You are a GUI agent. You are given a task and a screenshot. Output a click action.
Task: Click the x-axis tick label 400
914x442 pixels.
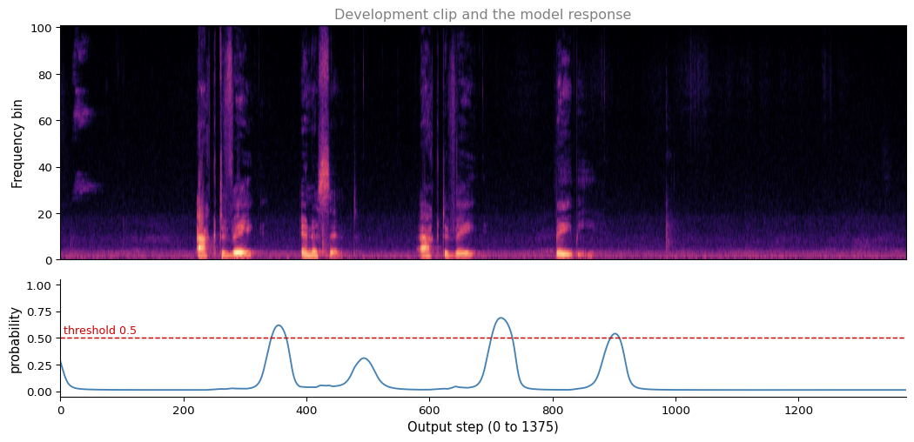point(306,410)
